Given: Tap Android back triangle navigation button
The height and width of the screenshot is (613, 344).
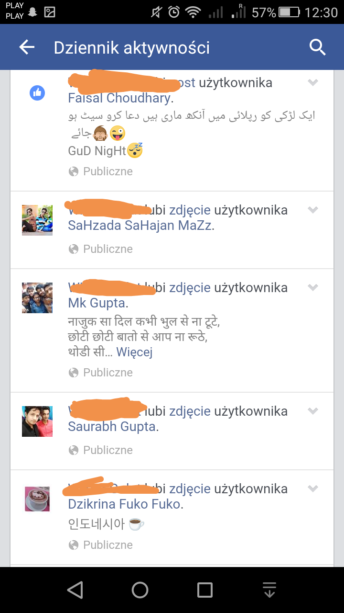Looking at the screenshot, I should [75, 590].
